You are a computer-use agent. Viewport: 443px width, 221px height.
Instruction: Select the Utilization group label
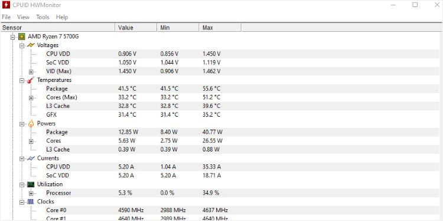(50, 184)
